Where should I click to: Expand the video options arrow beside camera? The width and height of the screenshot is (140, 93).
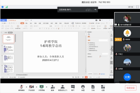[36, 87]
